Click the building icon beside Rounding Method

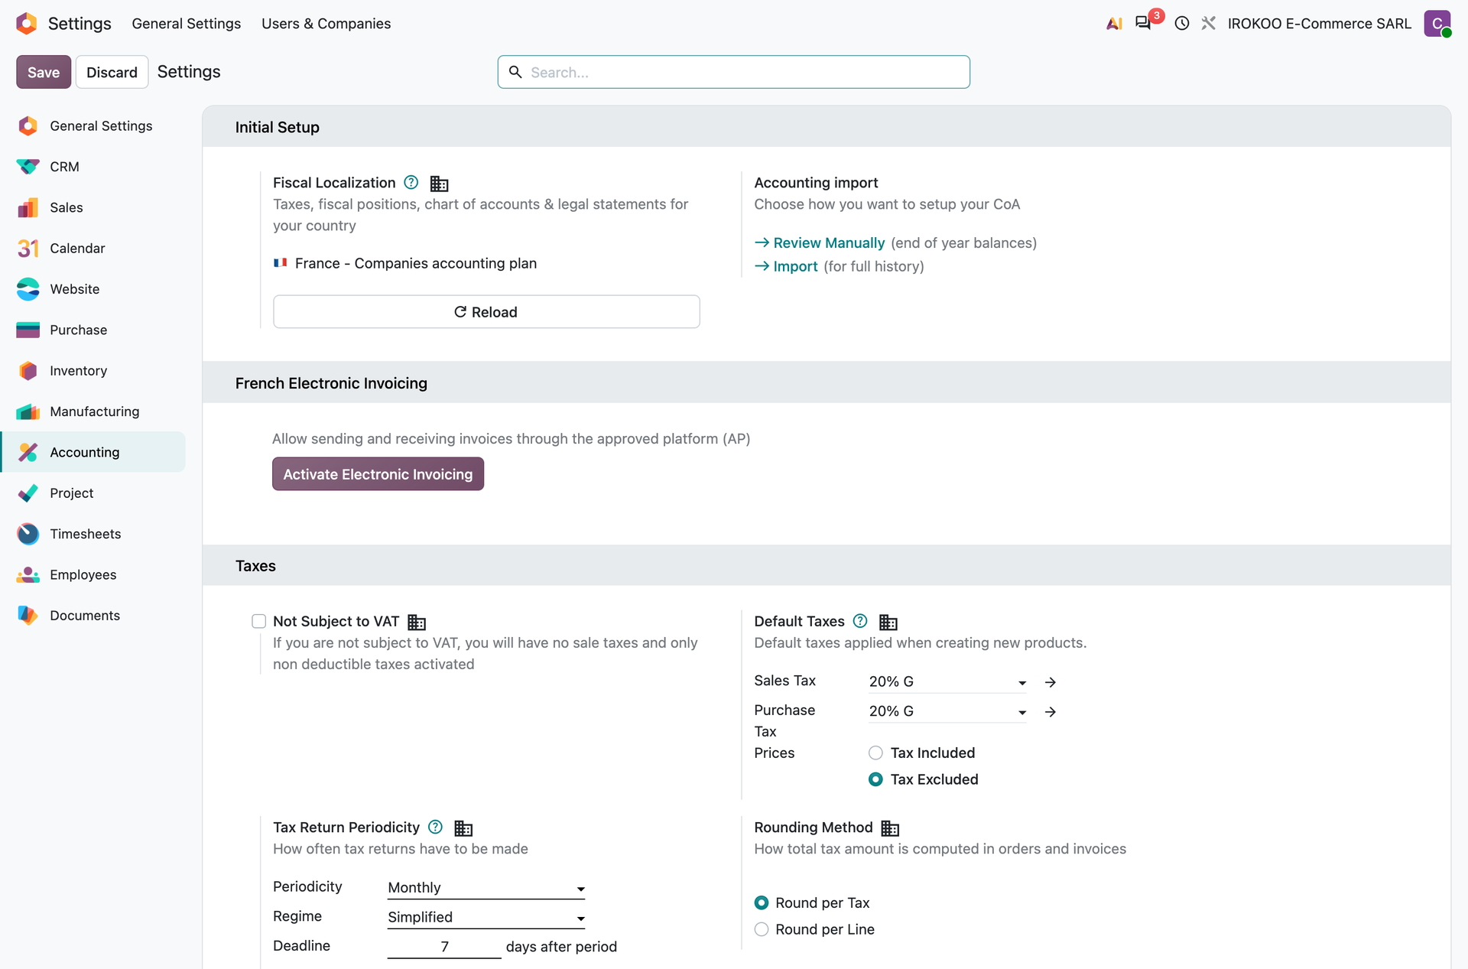point(890,828)
